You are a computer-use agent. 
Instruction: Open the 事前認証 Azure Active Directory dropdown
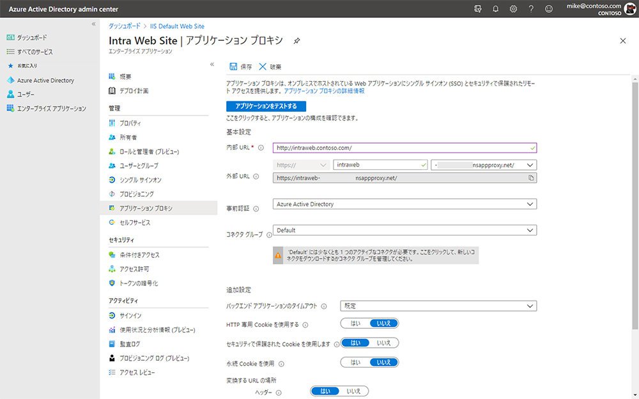coord(404,204)
